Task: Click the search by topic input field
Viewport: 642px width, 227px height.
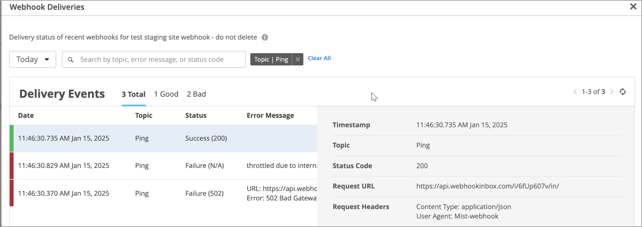Action: (x=157, y=60)
